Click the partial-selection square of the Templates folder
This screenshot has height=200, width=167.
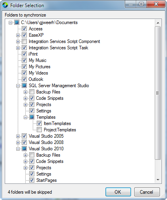pyautogui.click(x=32, y=117)
